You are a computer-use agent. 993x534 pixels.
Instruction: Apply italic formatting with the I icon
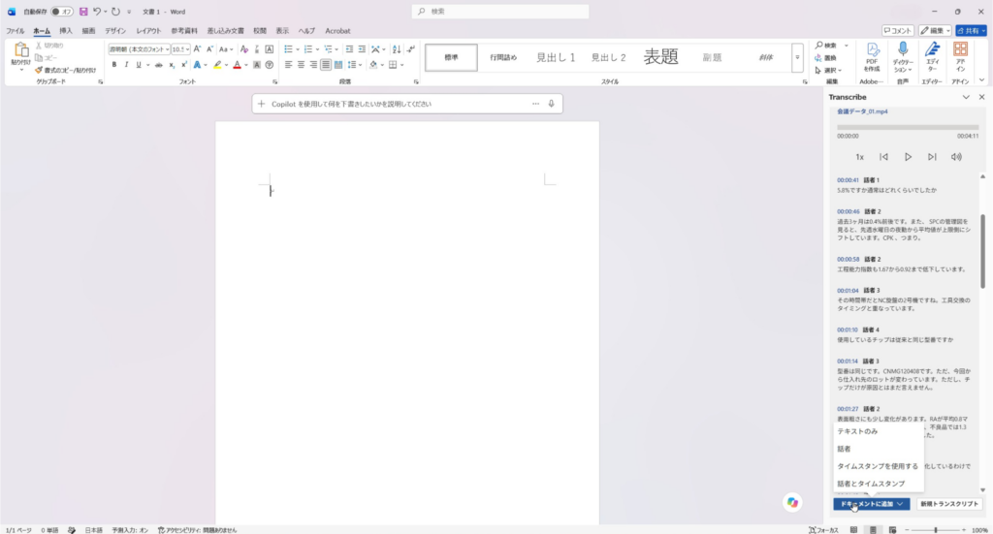point(126,65)
